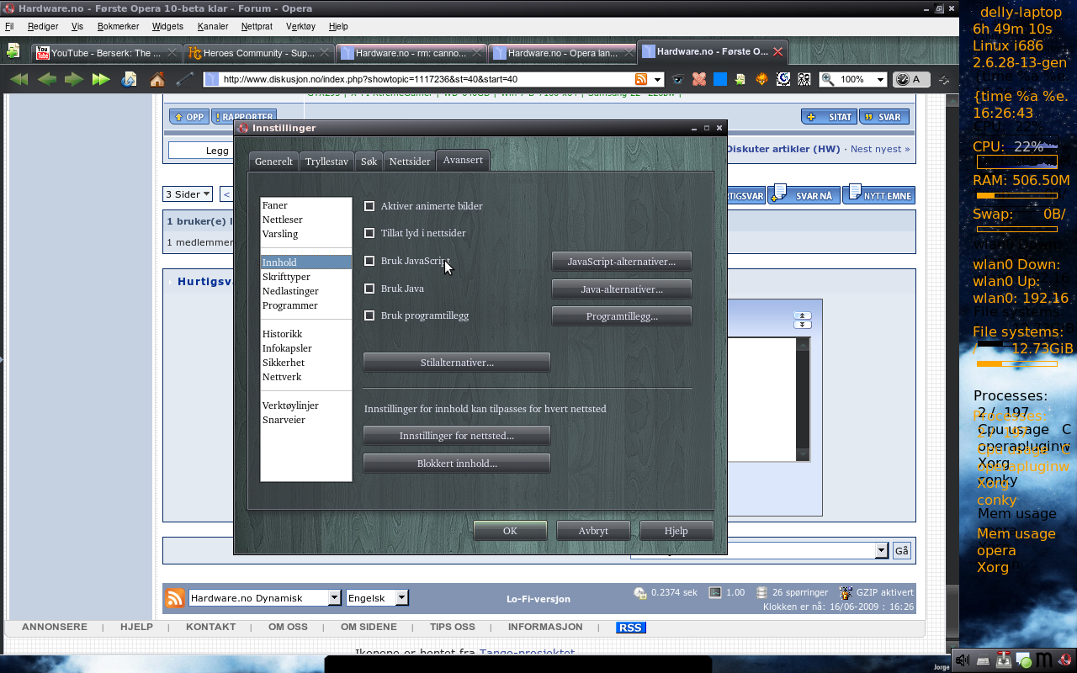
Task: Click the volume icon in system tray
Action: point(962,660)
